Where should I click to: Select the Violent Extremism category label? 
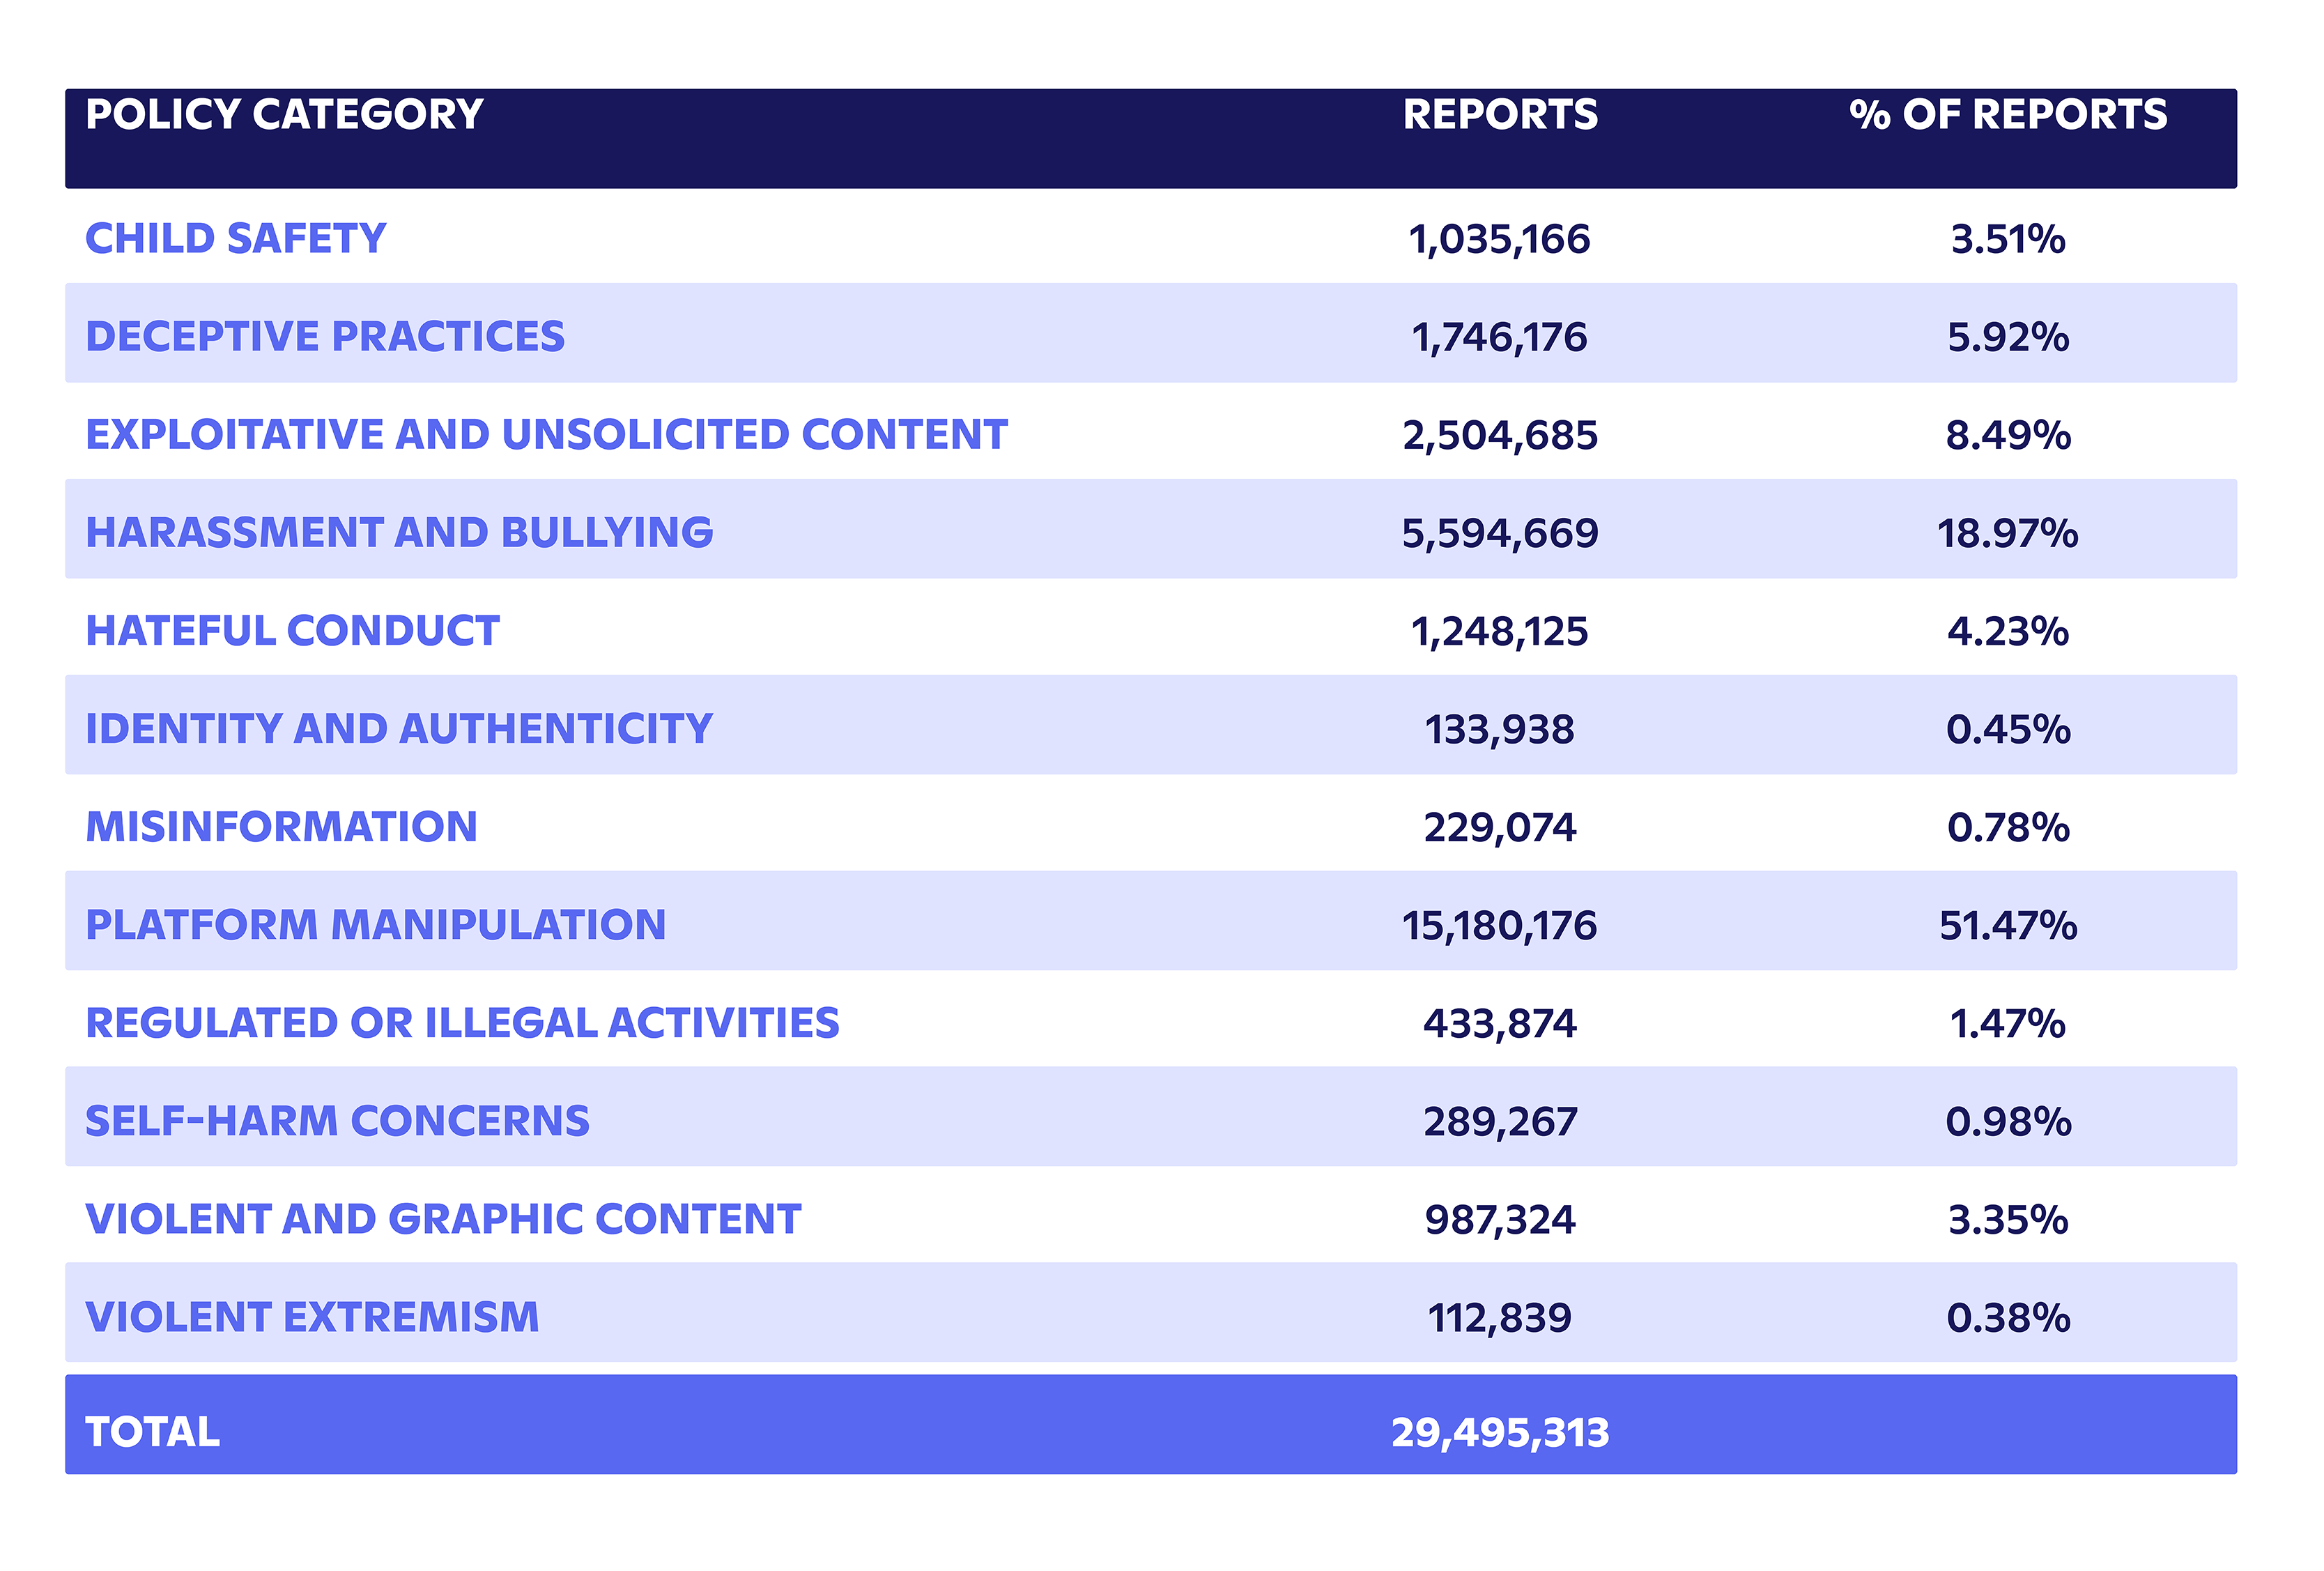pos(312,1317)
